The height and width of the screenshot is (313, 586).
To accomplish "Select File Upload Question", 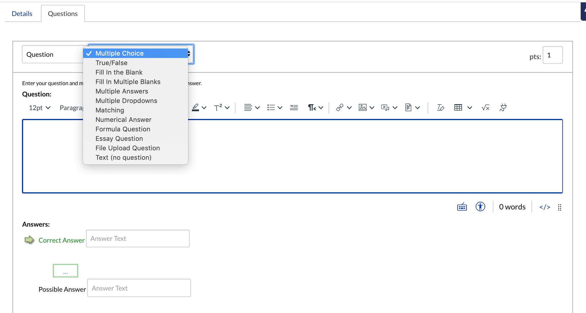I will click(x=136, y=148).
